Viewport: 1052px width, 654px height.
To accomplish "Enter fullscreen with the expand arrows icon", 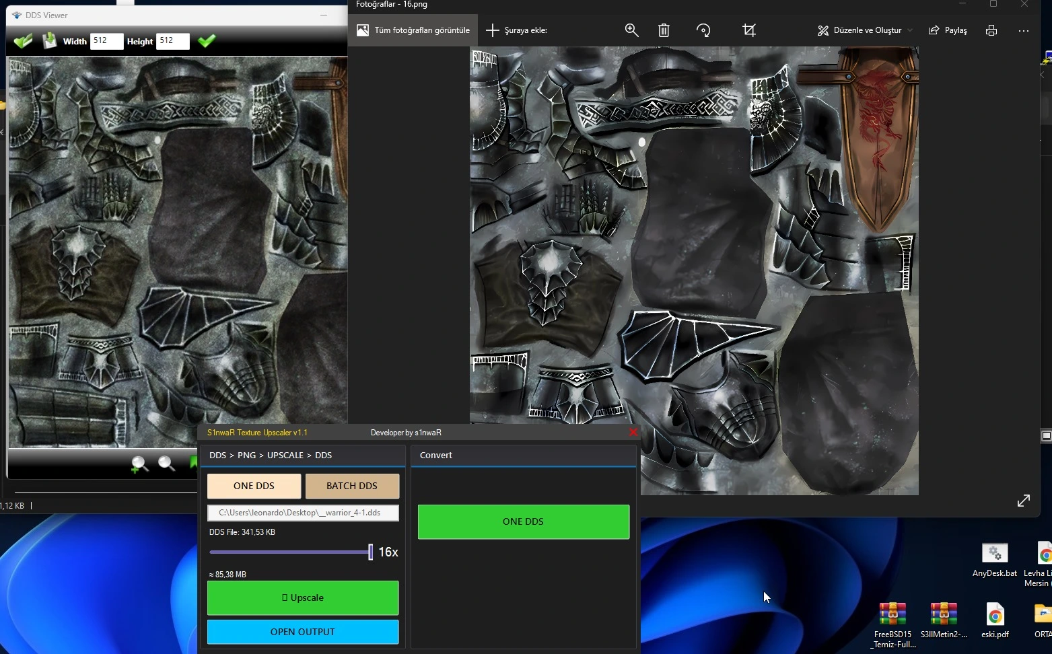I will pos(1023,501).
